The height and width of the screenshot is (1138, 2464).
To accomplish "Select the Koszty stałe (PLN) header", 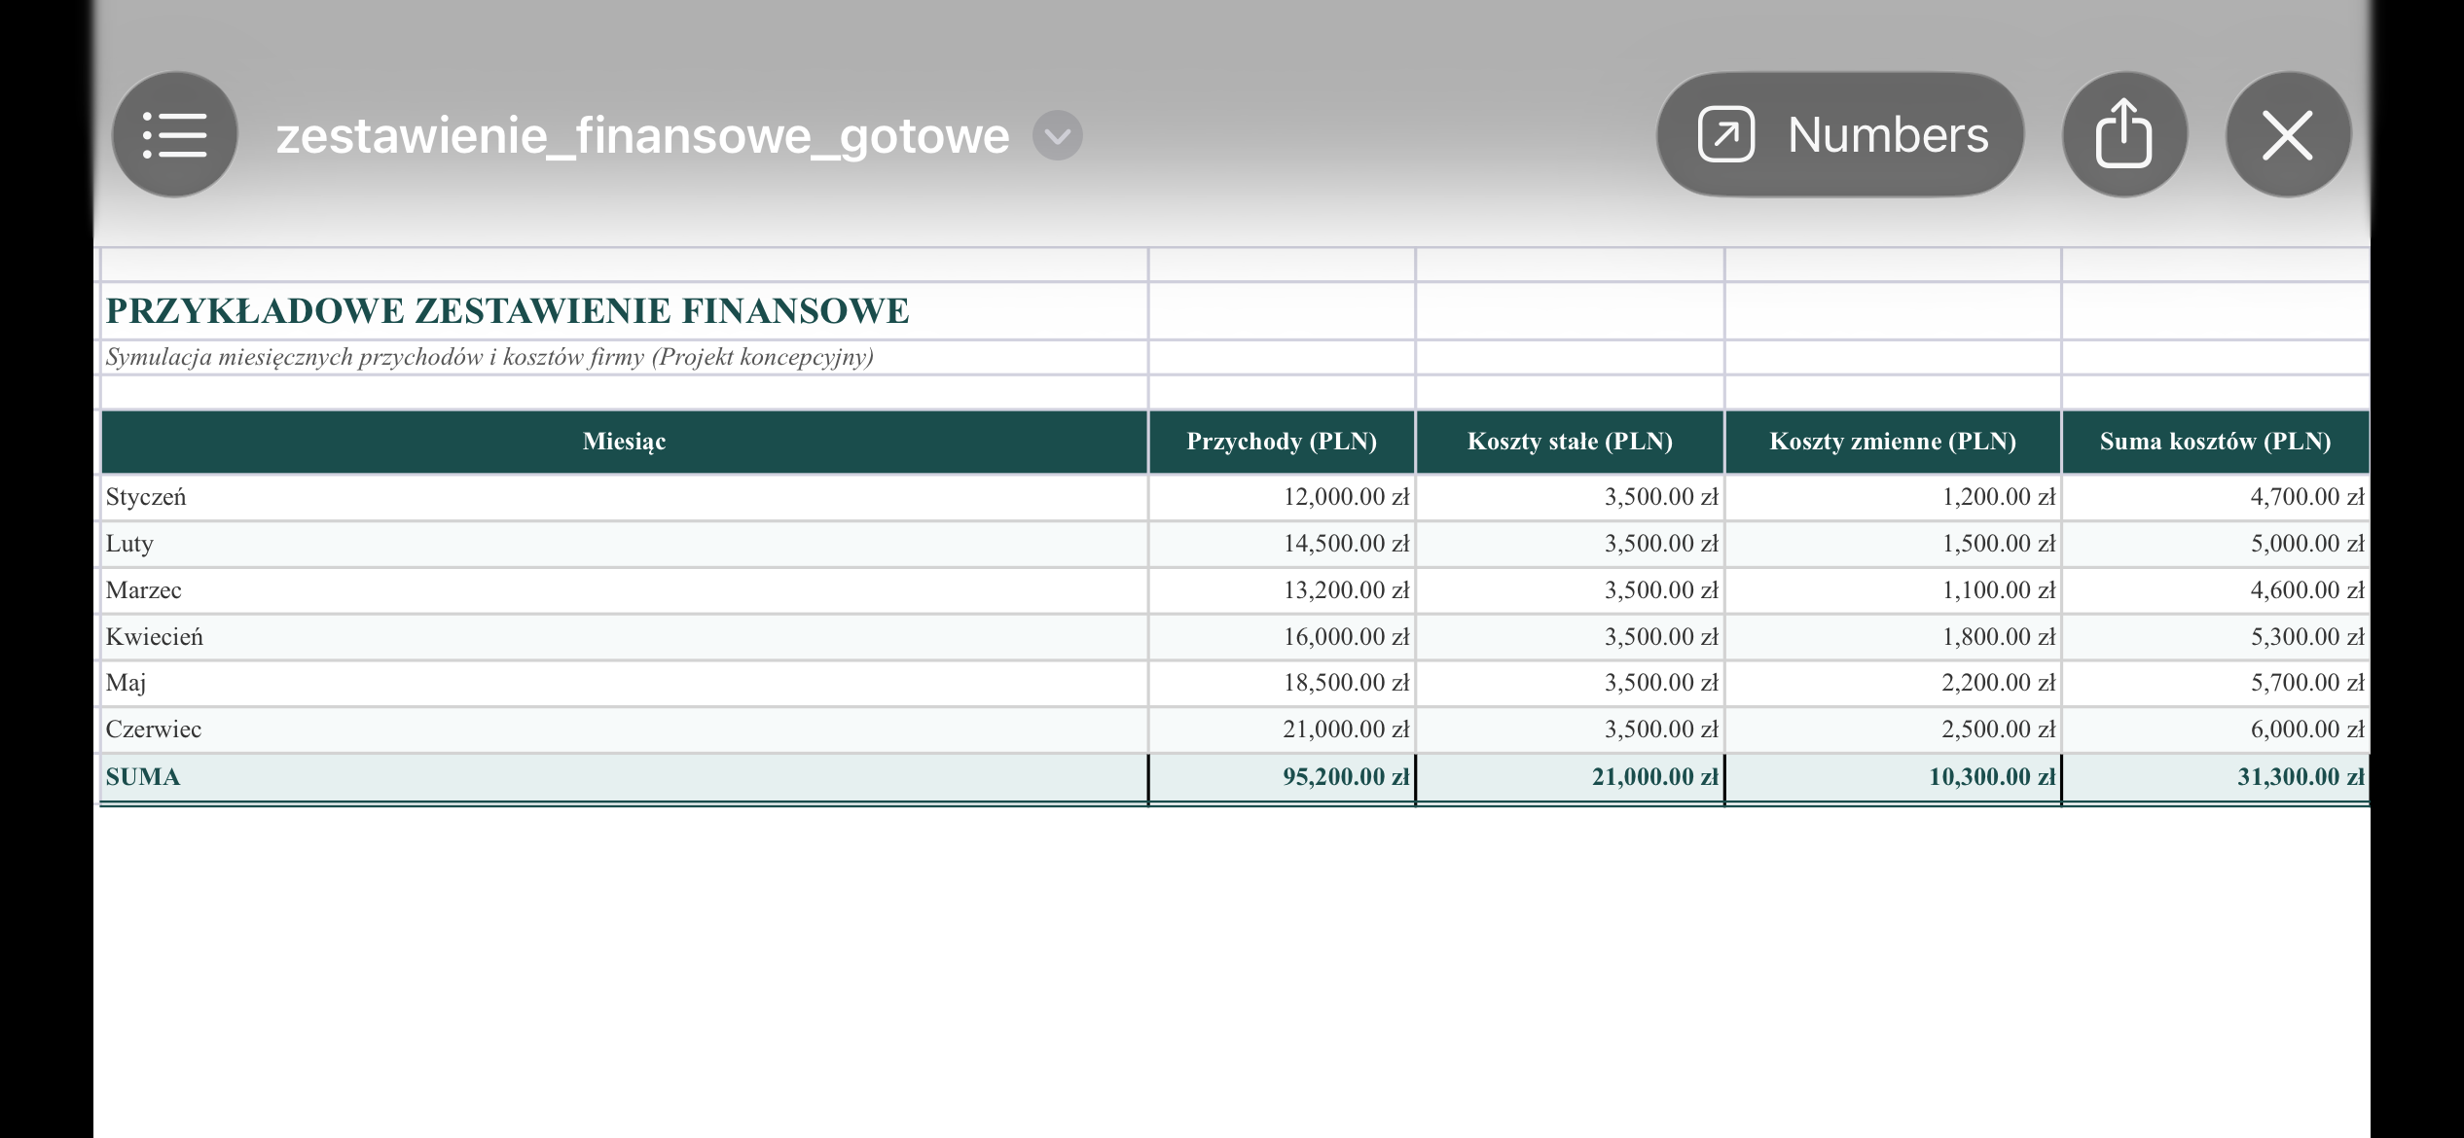I will (1570, 442).
